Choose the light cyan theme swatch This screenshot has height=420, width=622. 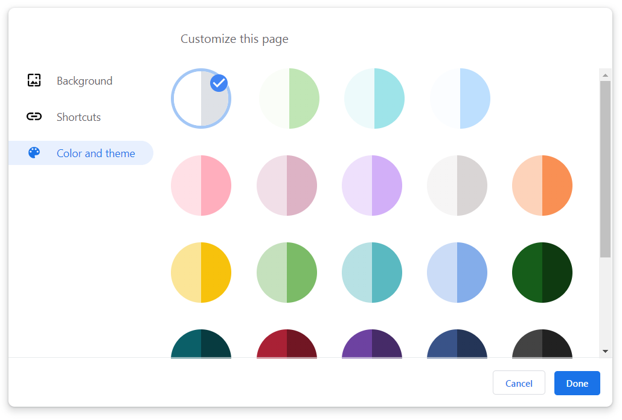(x=374, y=99)
